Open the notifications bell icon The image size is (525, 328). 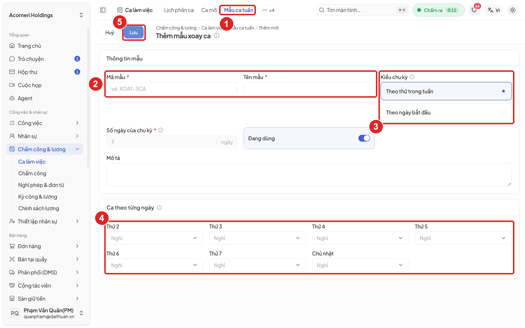(474, 10)
